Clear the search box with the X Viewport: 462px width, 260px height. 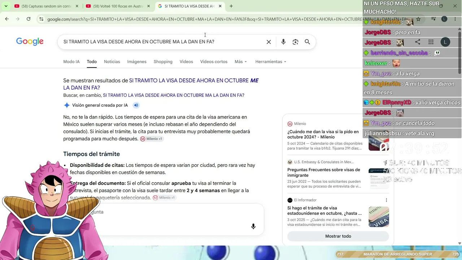269,42
